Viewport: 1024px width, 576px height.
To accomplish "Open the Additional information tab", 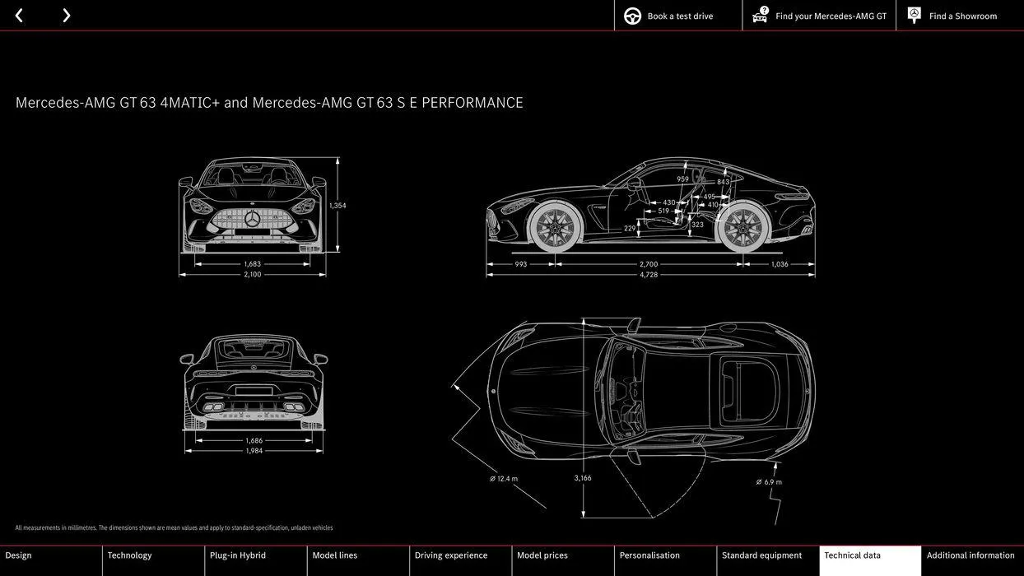I will click(x=970, y=555).
